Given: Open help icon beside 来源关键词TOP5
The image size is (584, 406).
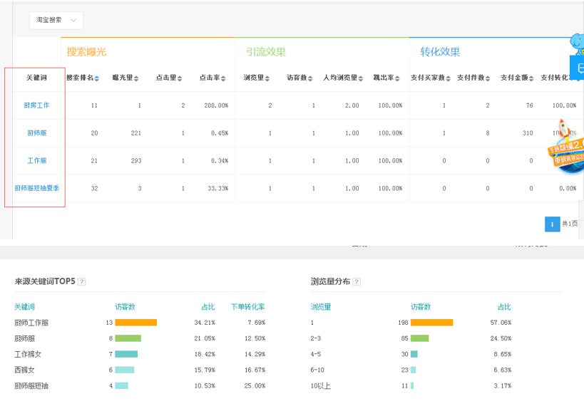Looking at the screenshot, I should click(82, 281).
